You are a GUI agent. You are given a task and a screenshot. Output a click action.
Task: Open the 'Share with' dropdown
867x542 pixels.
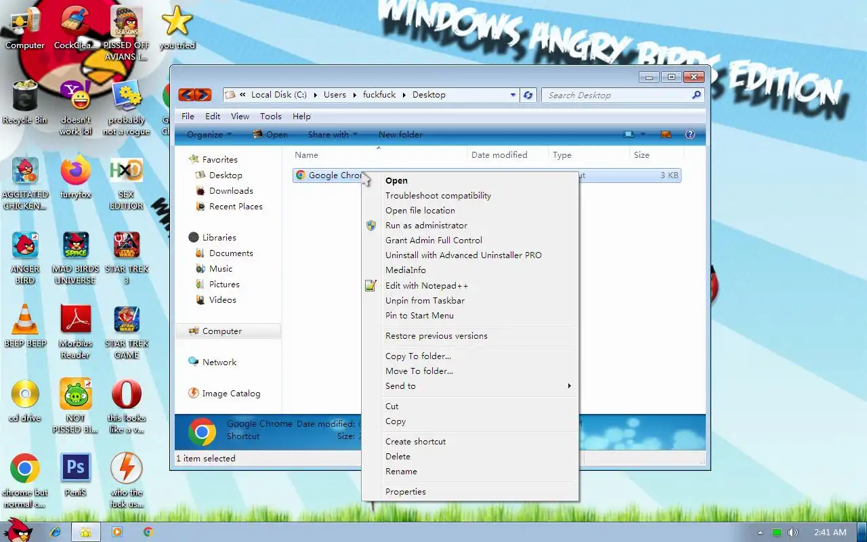point(333,134)
